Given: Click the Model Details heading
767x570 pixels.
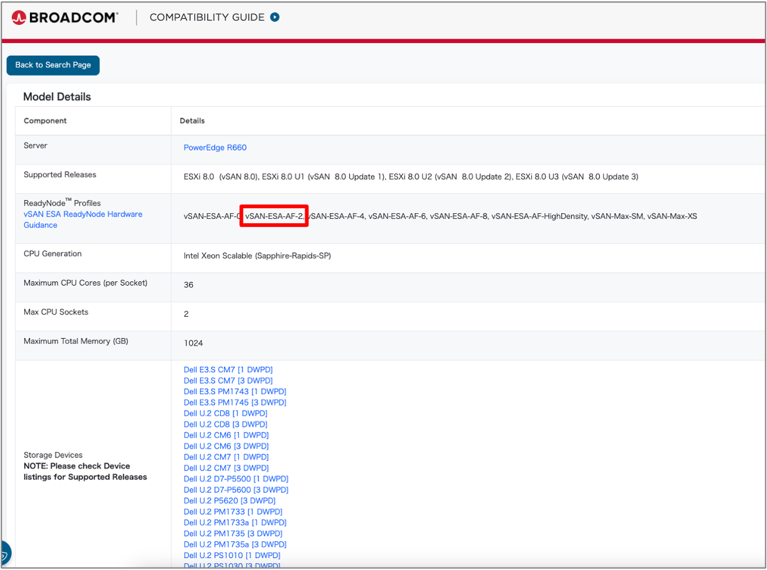Looking at the screenshot, I should coord(57,97).
